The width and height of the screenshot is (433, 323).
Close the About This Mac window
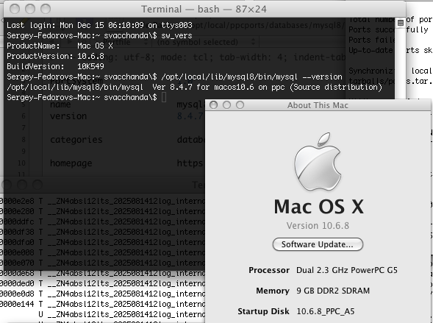[x=213, y=105]
